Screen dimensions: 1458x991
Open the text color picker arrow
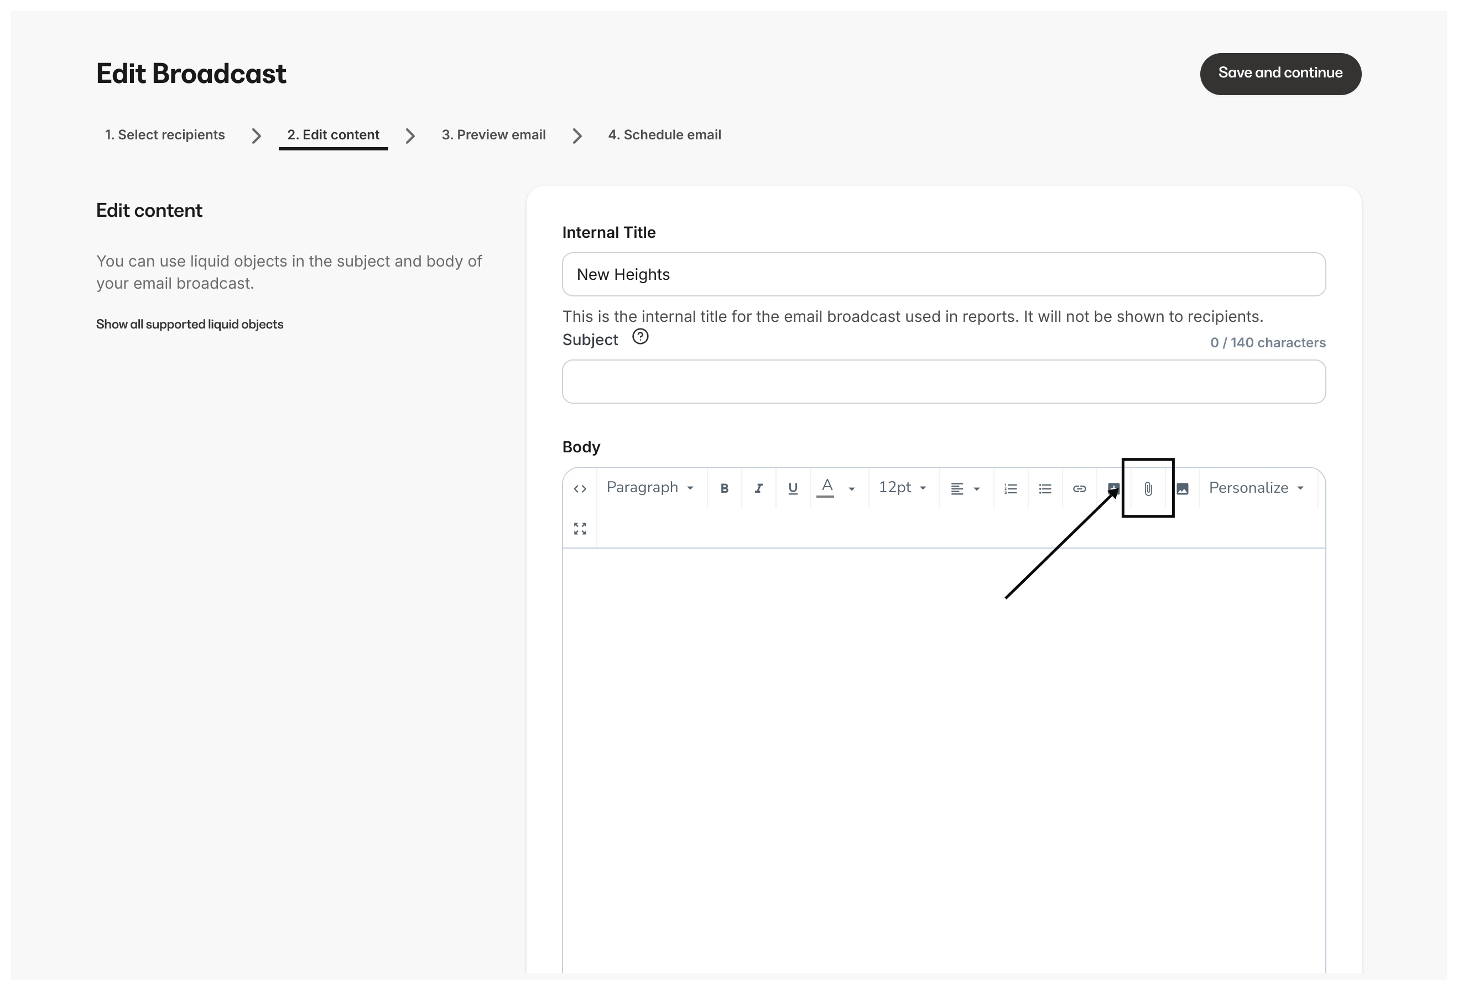(x=851, y=489)
